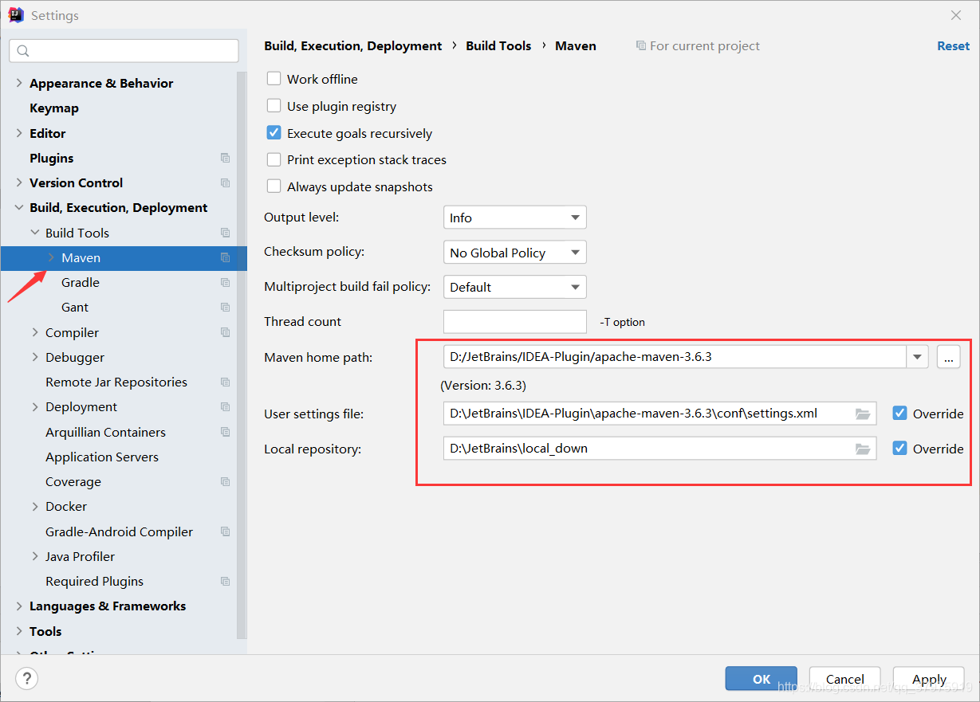Open Multiproject build fail policy dropdown
Image resolution: width=980 pixels, height=702 pixels.
click(514, 287)
